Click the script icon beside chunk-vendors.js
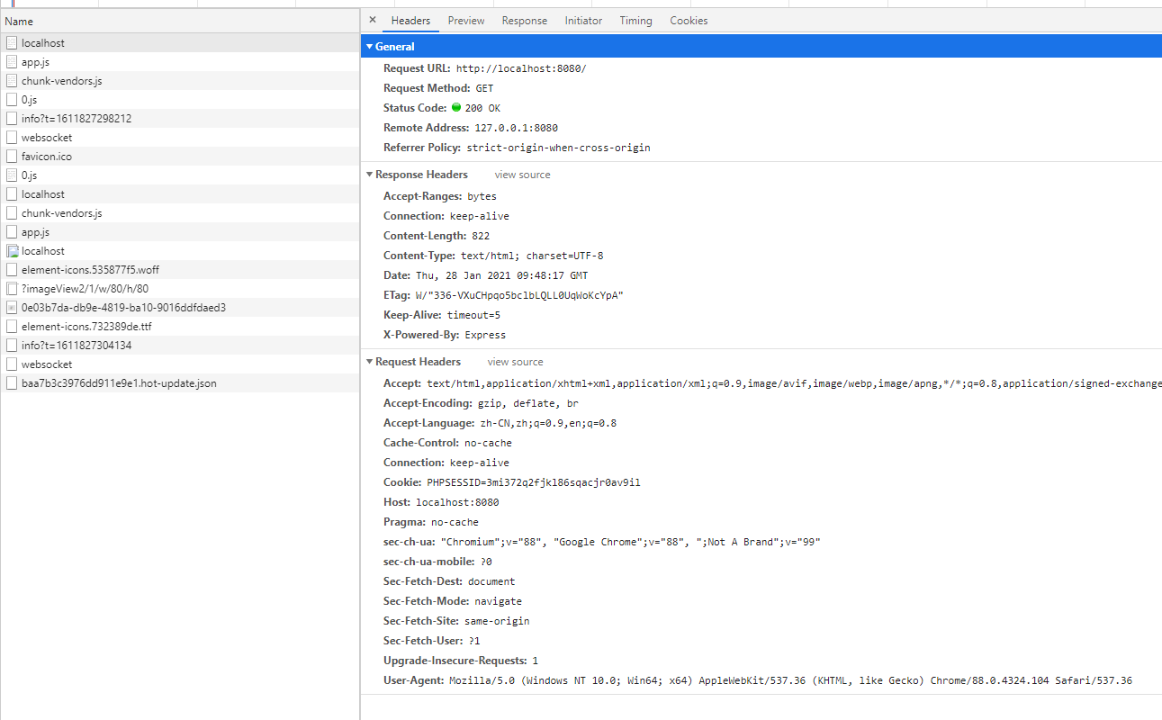The image size is (1162, 720). point(12,80)
